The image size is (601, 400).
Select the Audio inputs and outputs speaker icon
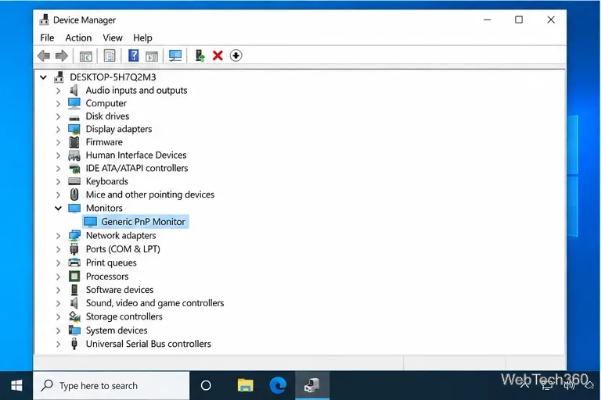74,91
